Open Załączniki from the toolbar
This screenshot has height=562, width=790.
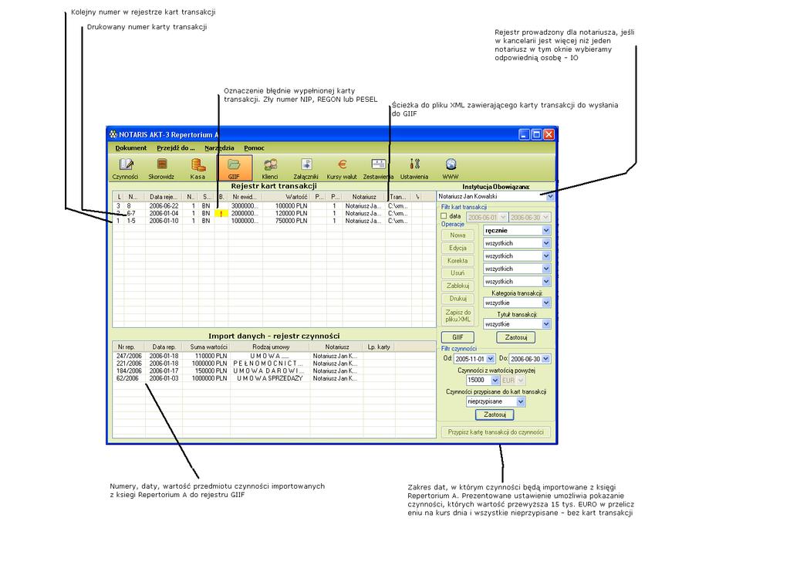pyautogui.click(x=306, y=168)
